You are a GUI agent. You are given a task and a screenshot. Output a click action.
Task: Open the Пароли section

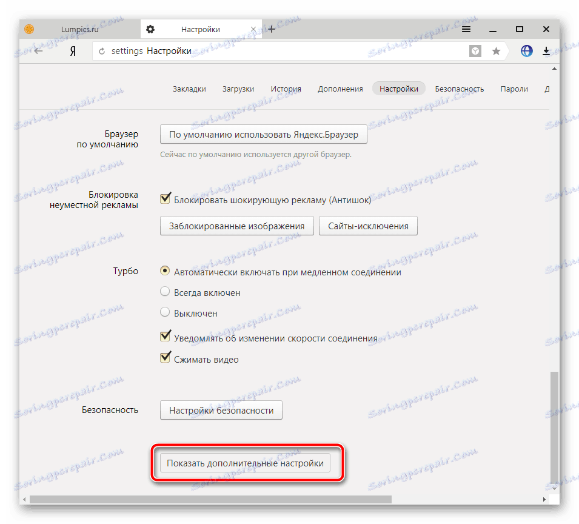[514, 89]
